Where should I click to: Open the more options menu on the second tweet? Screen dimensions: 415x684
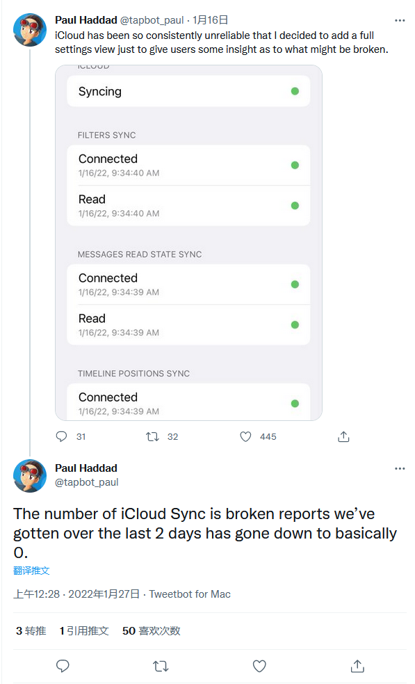[400, 468]
